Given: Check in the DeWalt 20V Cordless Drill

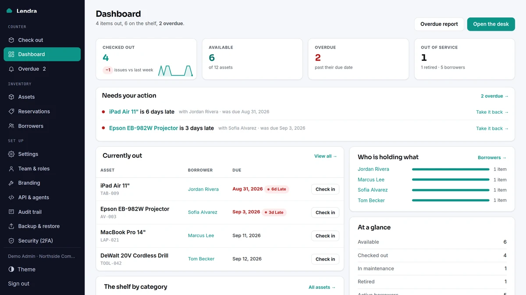Looking at the screenshot, I should click(325, 259).
